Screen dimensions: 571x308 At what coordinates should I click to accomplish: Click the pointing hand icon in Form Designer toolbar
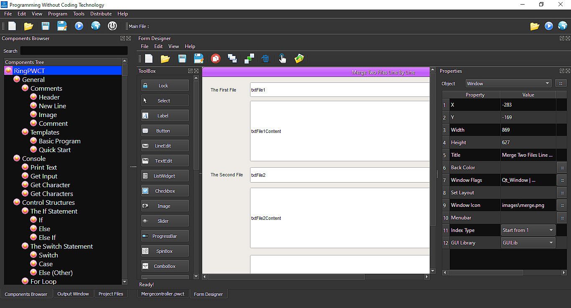click(283, 59)
